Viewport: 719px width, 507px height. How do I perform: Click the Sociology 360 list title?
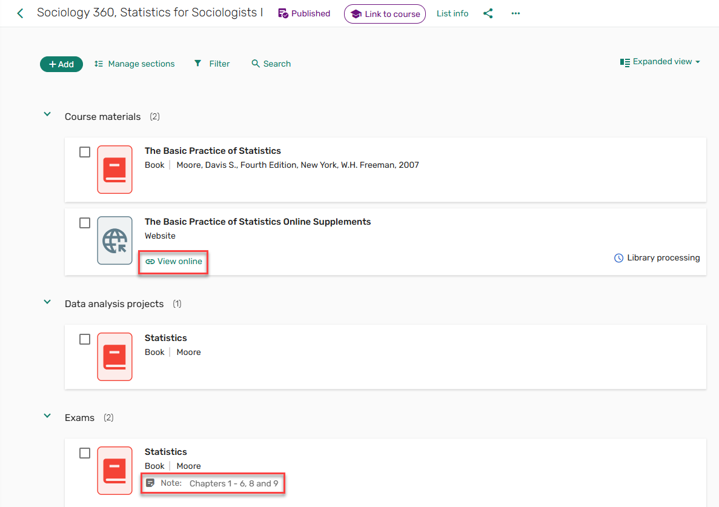pos(150,12)
